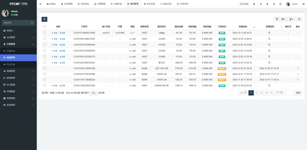Image resolution: width=307 pixels, height=150 pixels.
Task: Go to next page with 下一页
Action: point(279,93)
